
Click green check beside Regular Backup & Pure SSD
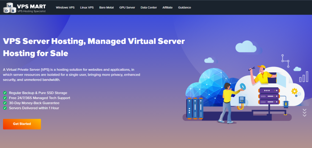[x=5, y=93]
